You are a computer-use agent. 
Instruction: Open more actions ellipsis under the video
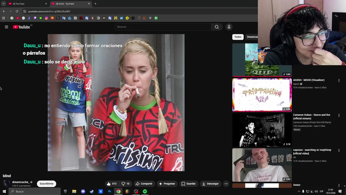point(226,184)
